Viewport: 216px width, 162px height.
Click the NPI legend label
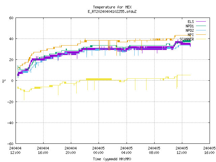tap(191, 35)
